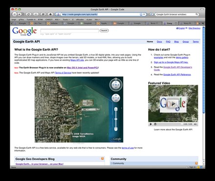
Task: Click the Stop loading X button
Action: pyautogui.click(x=36, y=14)
